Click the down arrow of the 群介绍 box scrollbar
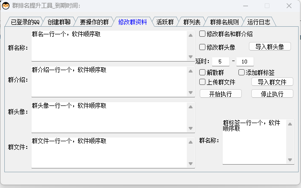 191,93
